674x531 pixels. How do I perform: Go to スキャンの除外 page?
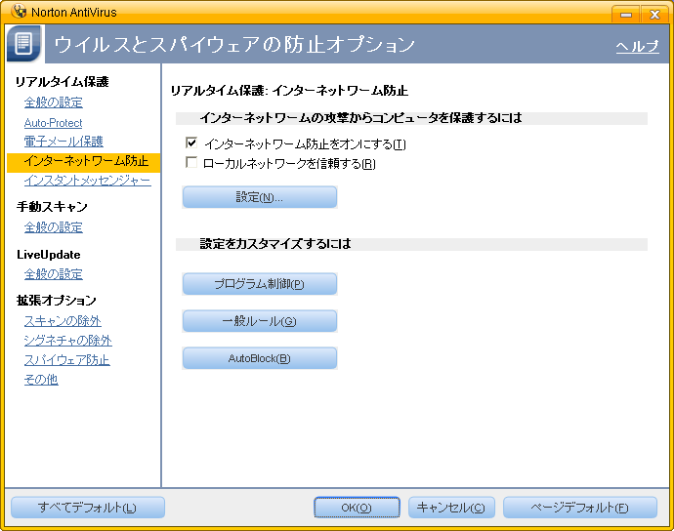63,321
